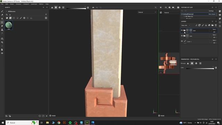Expand the All libraries breadcrumb arrow

tap(6, 11)
